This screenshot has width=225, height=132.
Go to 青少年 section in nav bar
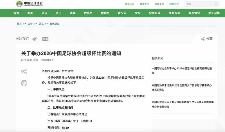[x=122, y=13]
